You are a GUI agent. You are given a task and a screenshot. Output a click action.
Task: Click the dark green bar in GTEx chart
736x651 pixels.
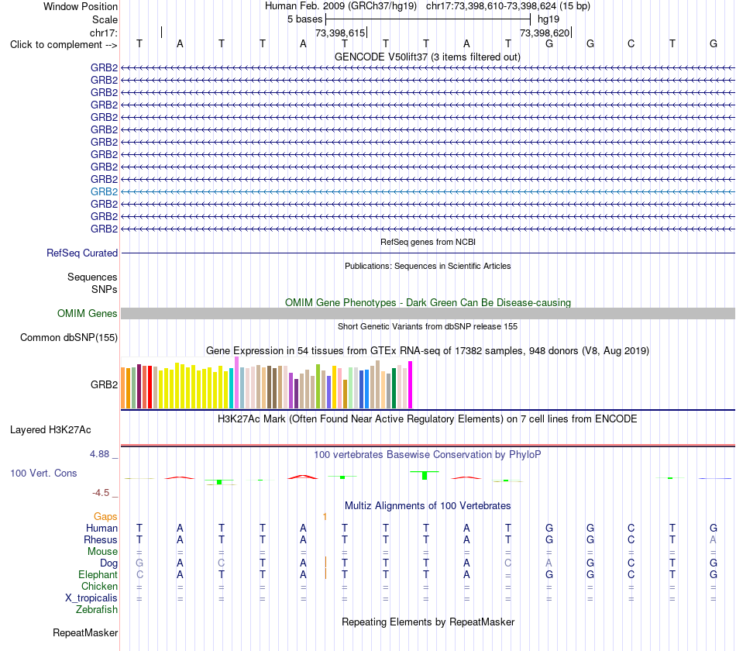tap(394, 388)
